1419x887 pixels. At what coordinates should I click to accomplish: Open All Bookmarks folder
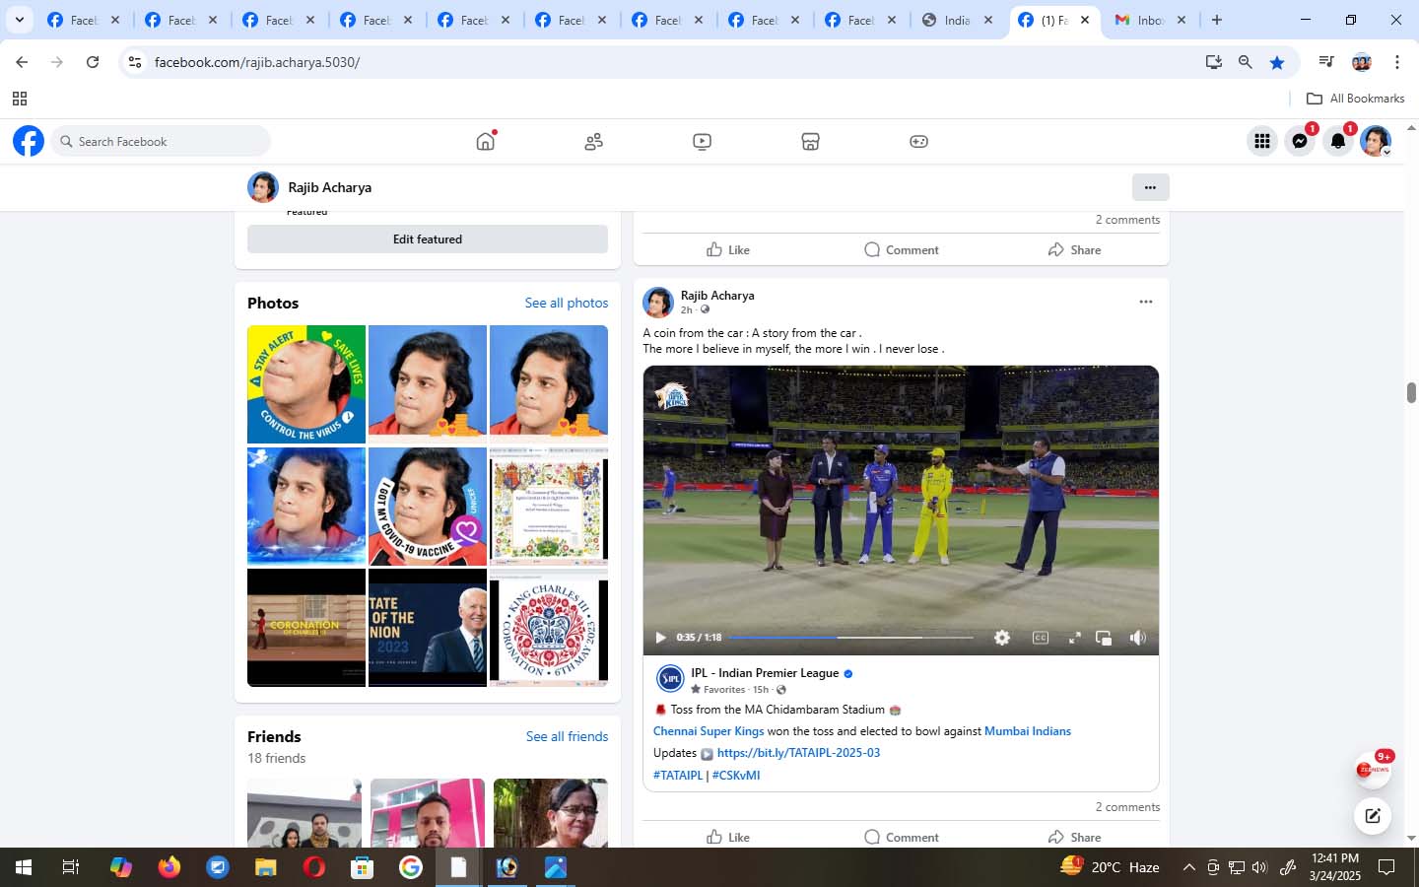(x=1355, y=99)
